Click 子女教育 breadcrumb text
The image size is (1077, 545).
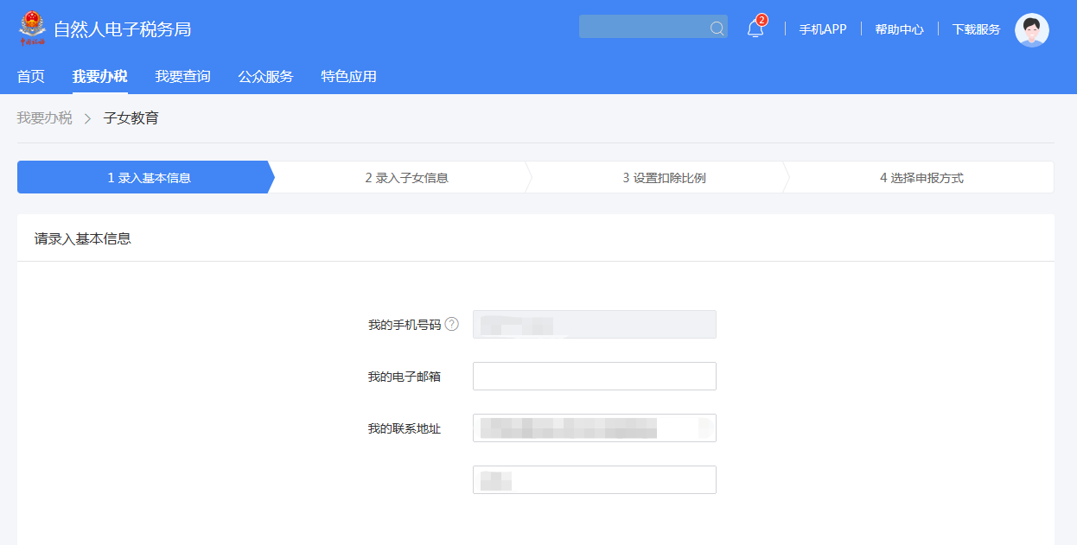pyautogui.click(x=131, y=118)
